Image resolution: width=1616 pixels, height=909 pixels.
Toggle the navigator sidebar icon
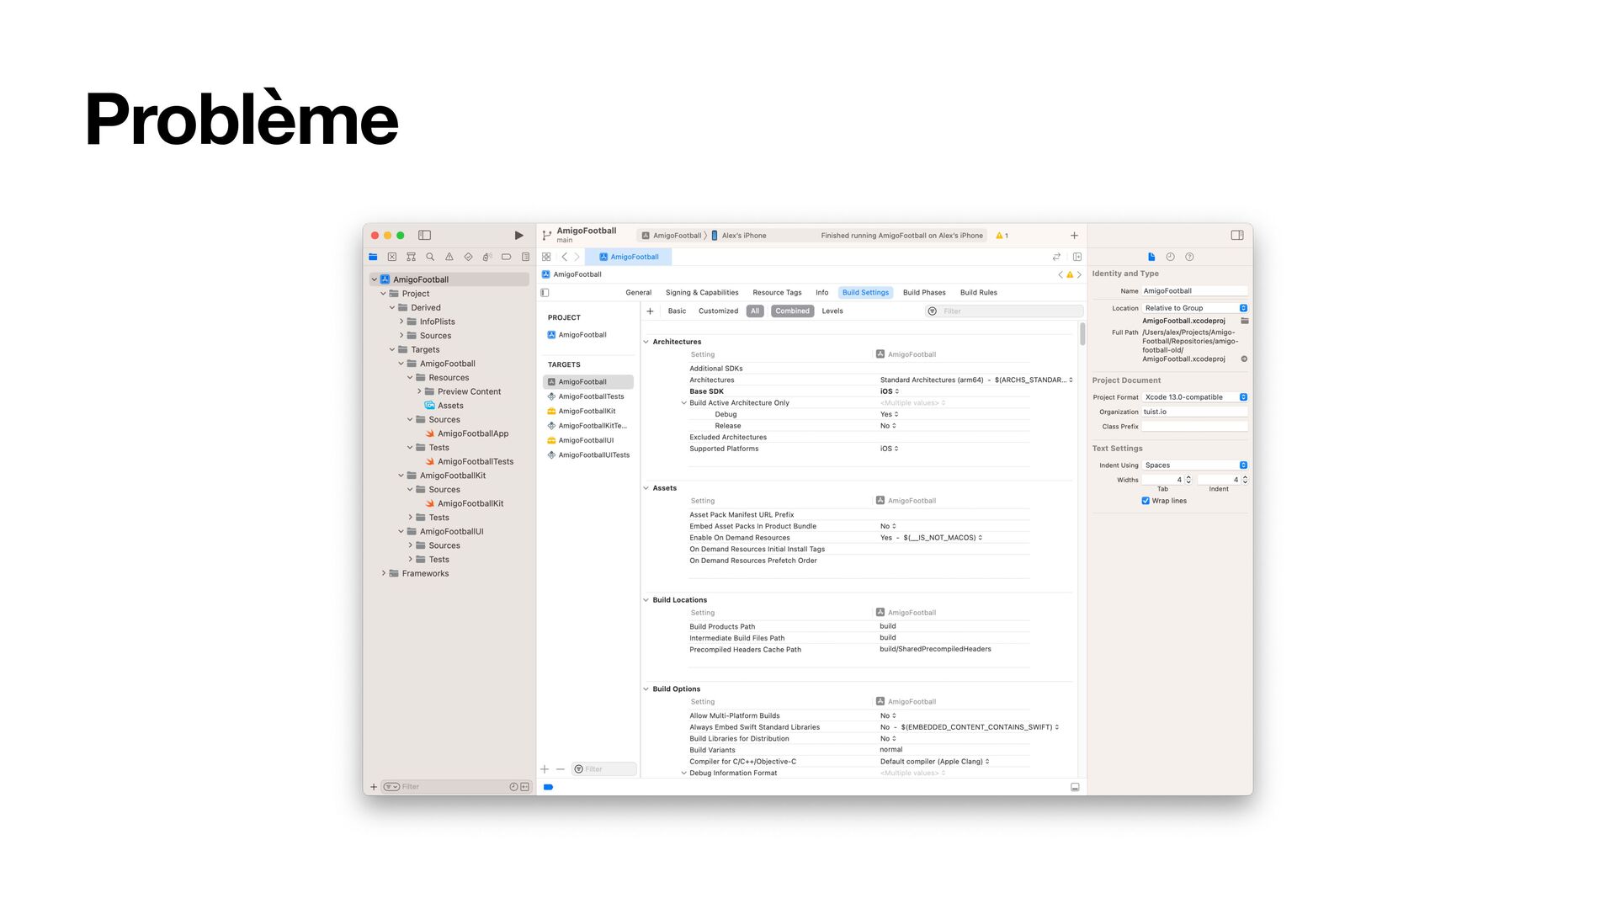(x=424, y=236)
